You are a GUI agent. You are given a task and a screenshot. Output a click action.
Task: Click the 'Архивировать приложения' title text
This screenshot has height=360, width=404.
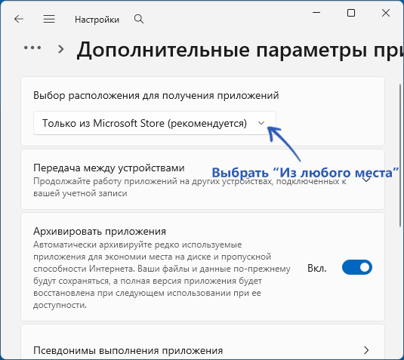click(x=100, y=231)
